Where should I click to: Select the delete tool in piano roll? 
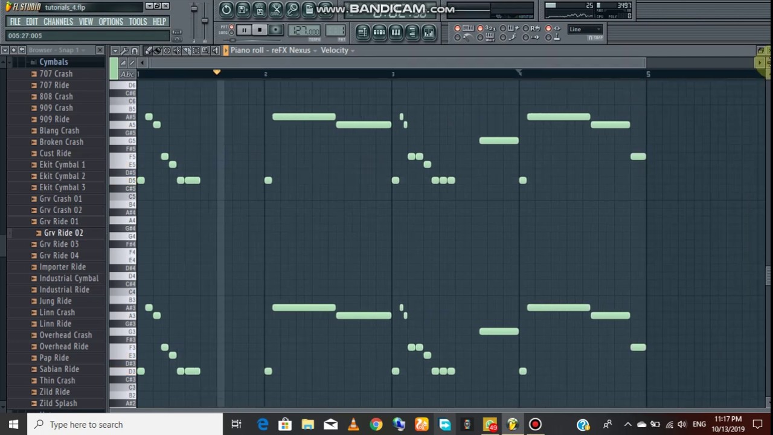coord(167,51)
